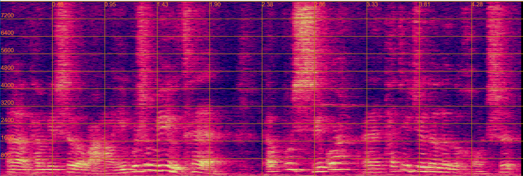Click the 1.43 time marker label

163,4
